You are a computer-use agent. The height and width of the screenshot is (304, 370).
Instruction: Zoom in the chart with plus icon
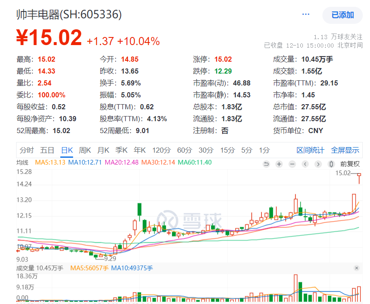(x=279, y=164)
